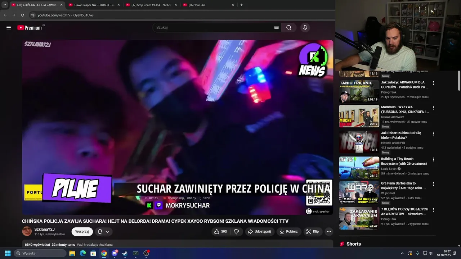Viewport: 461px width, 259px height.
Task: Open Microsoft Edge from taskbar
Action: click(82, 253)
